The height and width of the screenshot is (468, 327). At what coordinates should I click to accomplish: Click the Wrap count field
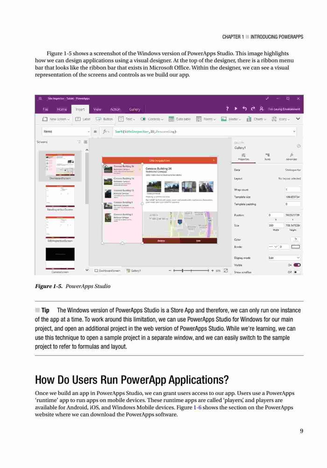(292, 190)
